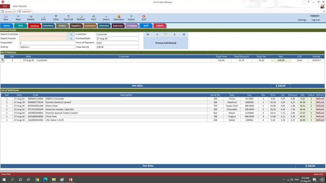
Task: Open the Find tool
Action: (x=44, y=17)
